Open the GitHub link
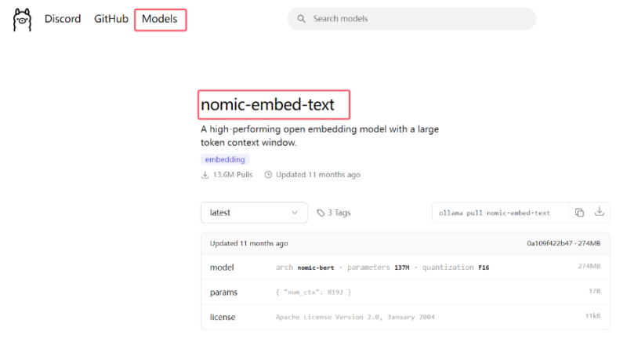The height and width of the screenshot is (349, 627). (x=111, y=19)
